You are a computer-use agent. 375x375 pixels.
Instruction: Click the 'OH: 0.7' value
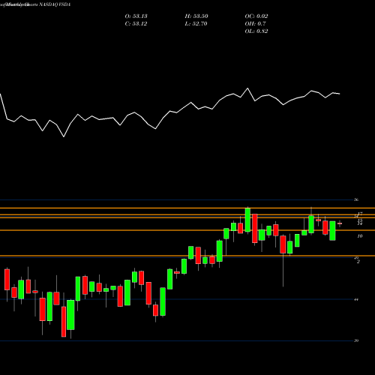(255, 24)
